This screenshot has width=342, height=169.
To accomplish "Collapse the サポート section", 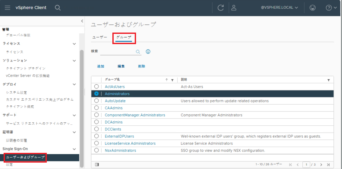I will coord(74,115).
